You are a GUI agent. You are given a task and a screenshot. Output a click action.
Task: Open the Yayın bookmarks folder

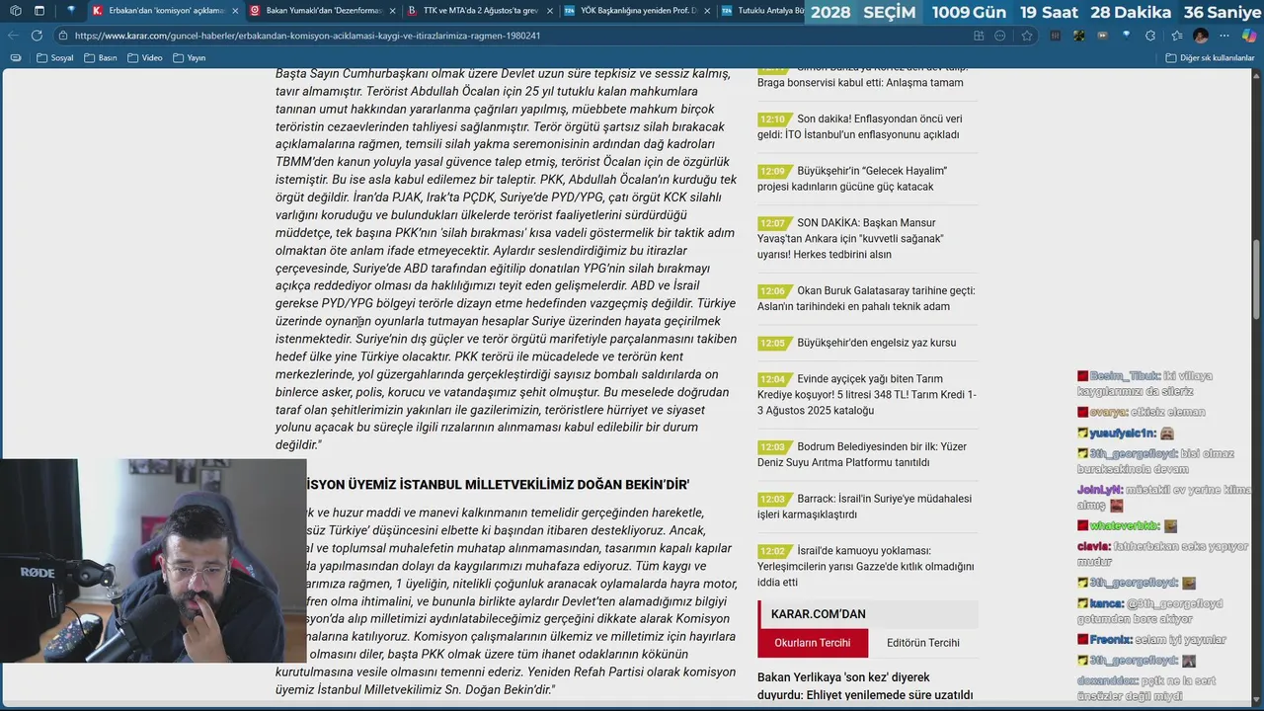(190, 58)
